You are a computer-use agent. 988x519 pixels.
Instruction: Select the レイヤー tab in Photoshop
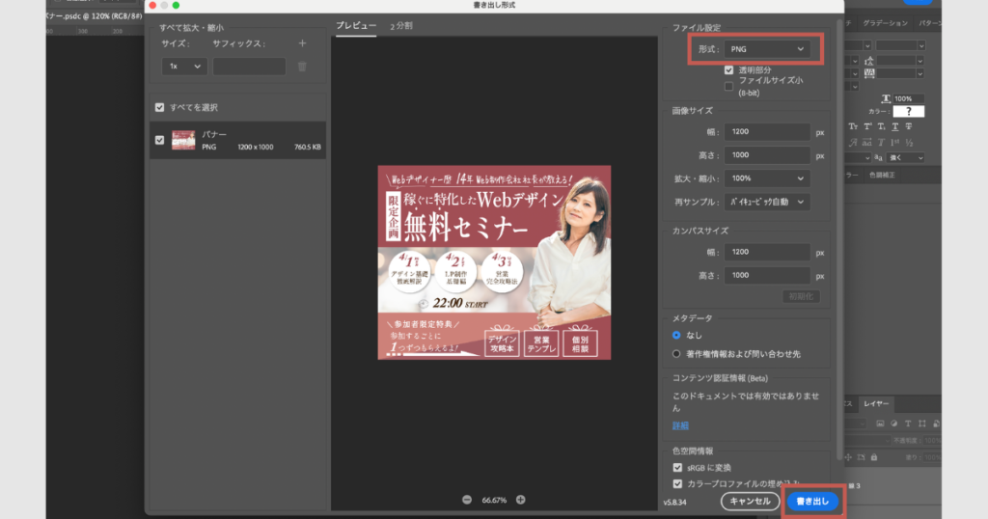876,404
